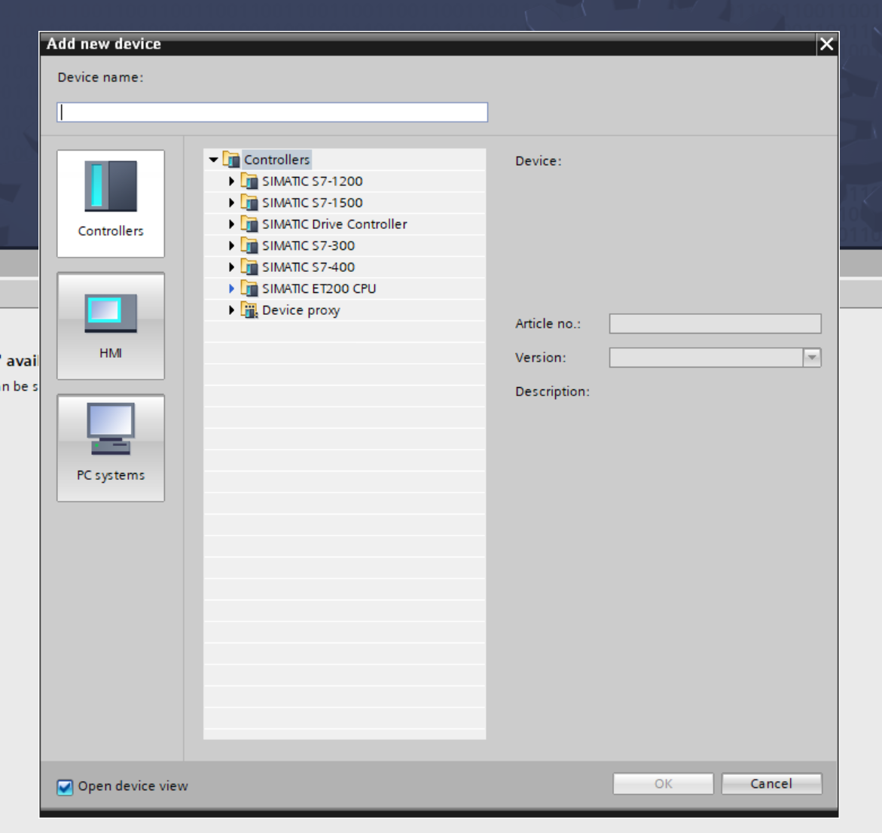Screen dimensions: 882x833
Task: Expand the SIMATIC ET200 CPU node
Action: [231, 288]
